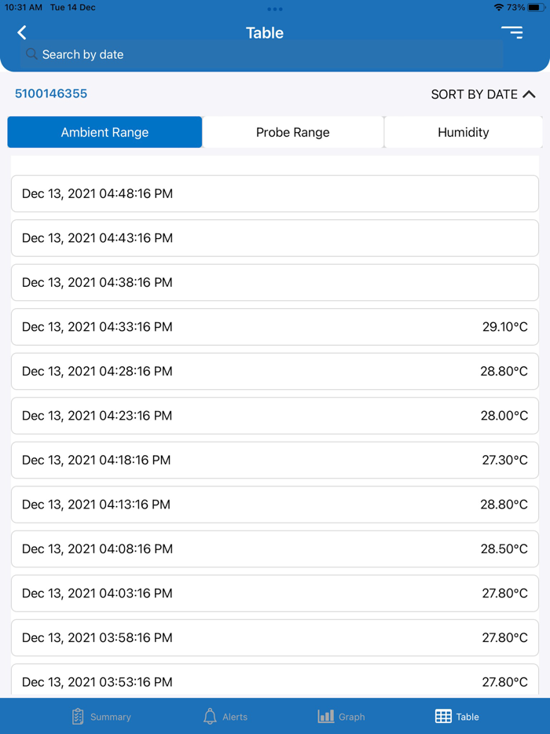Screen dimensions: 550x734
Task: Select the 29.10°C reading row
Action: (x=275, y=327)
